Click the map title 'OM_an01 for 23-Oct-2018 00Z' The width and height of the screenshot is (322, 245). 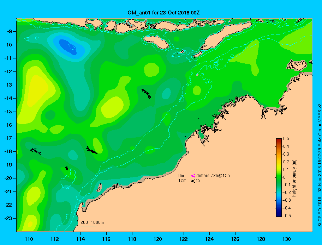tap(163, 13)
